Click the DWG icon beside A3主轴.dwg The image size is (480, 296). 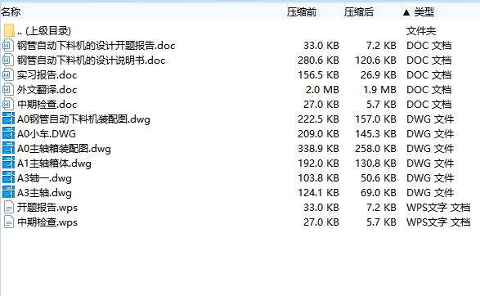point(8,192)
